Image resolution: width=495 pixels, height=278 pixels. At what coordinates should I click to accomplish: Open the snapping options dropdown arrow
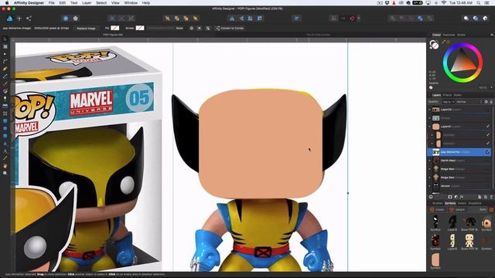(x=359, y=19)
